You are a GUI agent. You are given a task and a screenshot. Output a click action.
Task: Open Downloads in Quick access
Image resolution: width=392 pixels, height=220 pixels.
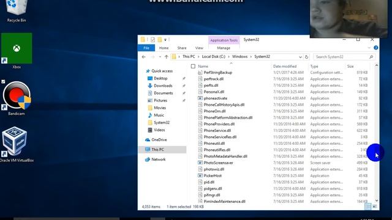click(160, 86)
